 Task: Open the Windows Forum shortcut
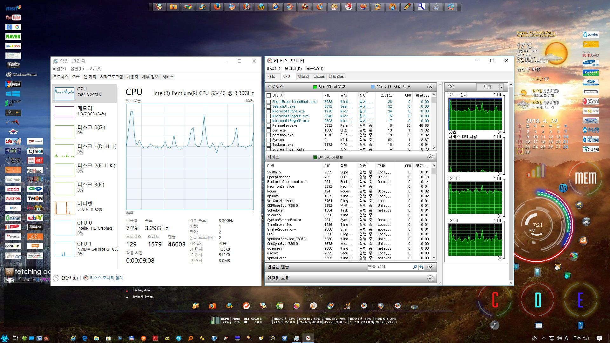[x=21, y=75]
